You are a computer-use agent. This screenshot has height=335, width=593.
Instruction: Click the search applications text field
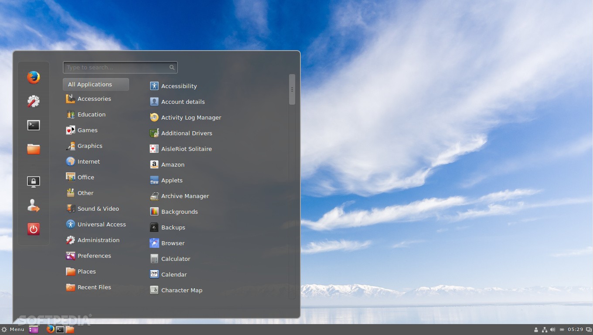(x=117, y=67)
